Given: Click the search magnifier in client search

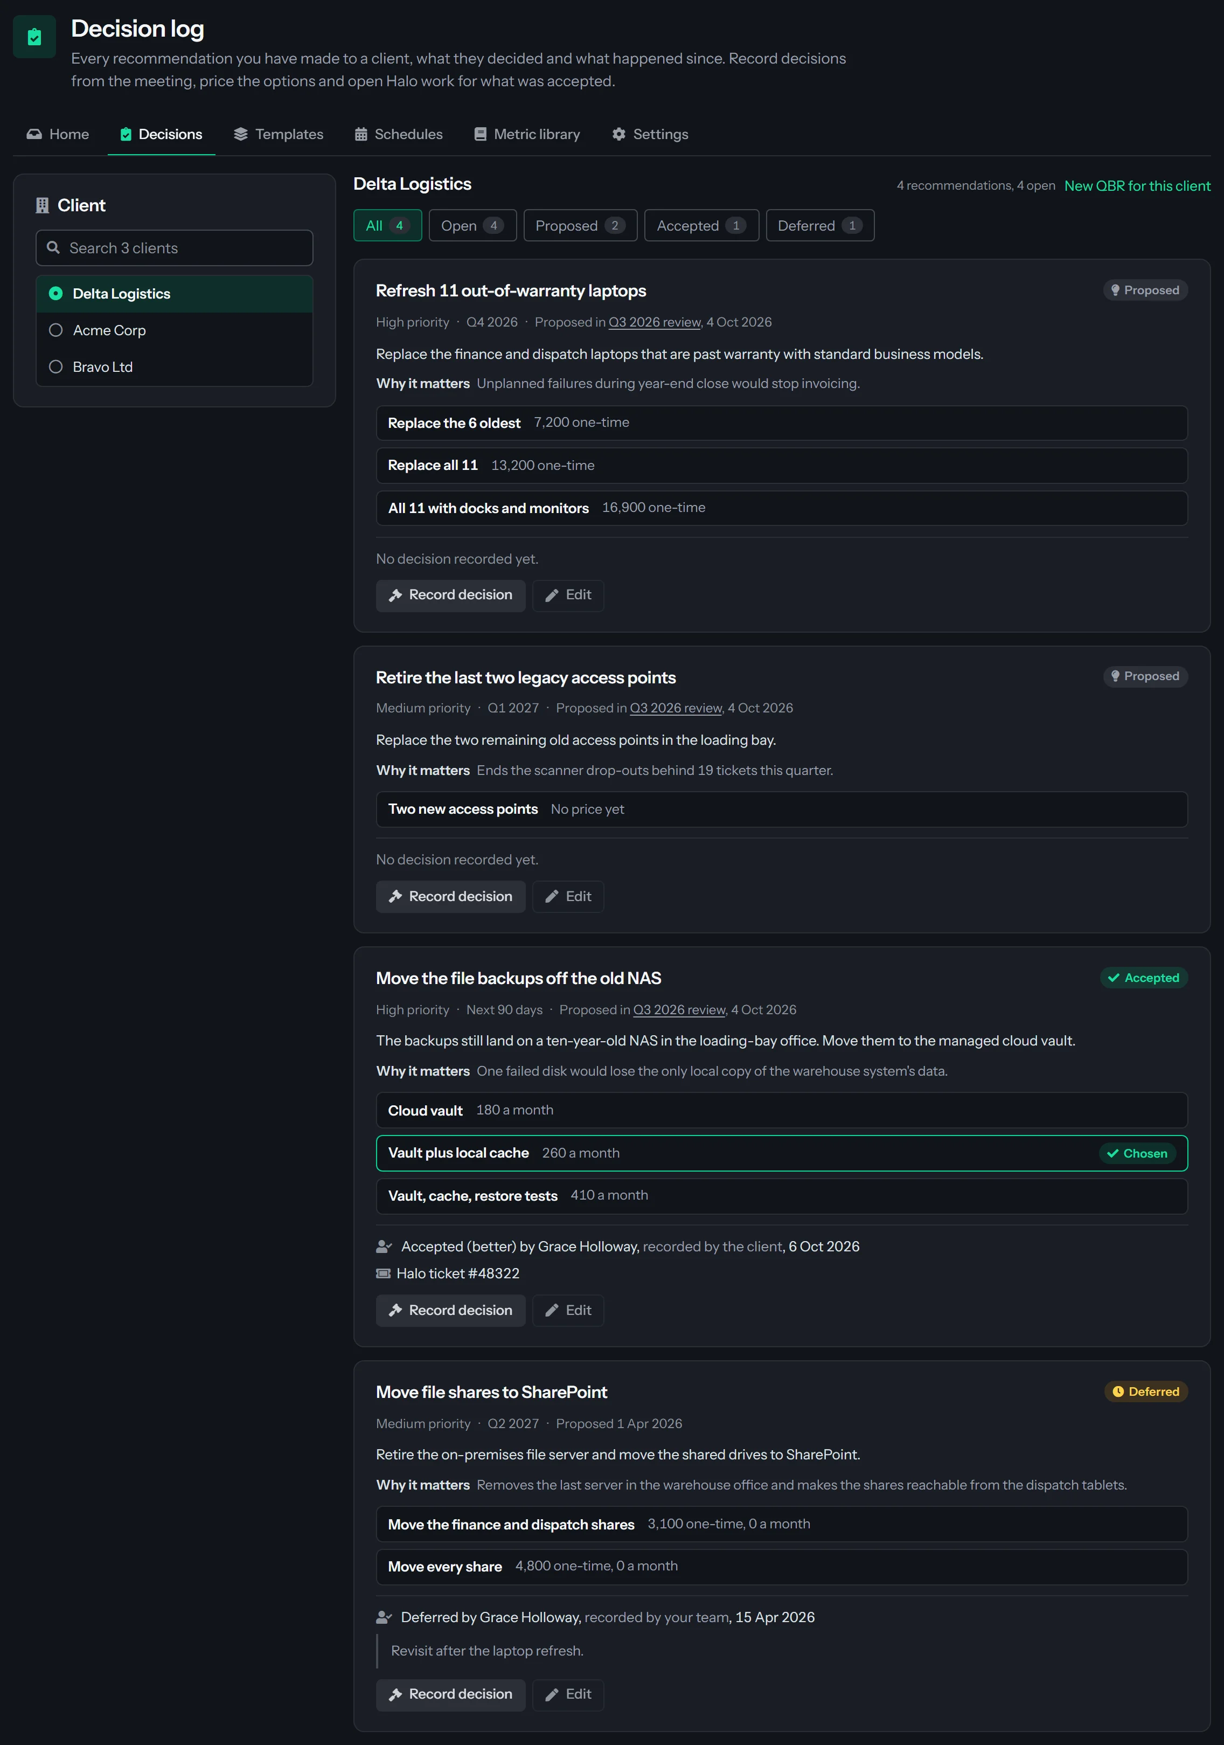Looking at the screenshot, I should (53, 248).
